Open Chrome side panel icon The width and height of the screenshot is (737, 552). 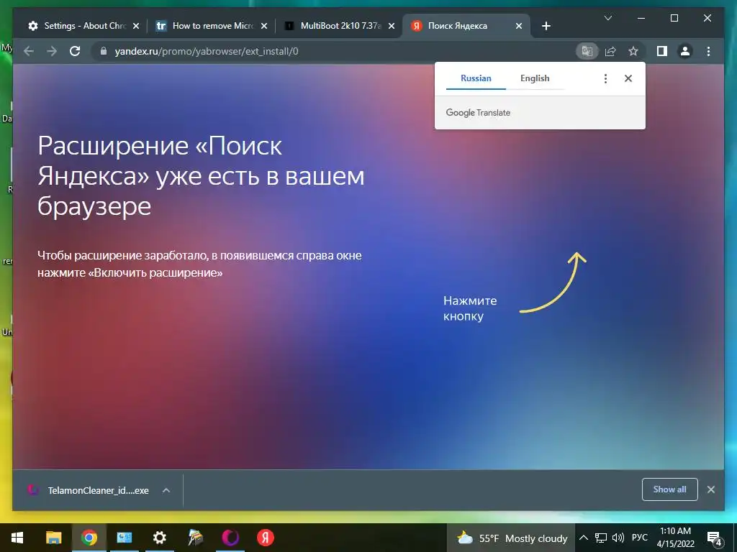tap(662, 51)
